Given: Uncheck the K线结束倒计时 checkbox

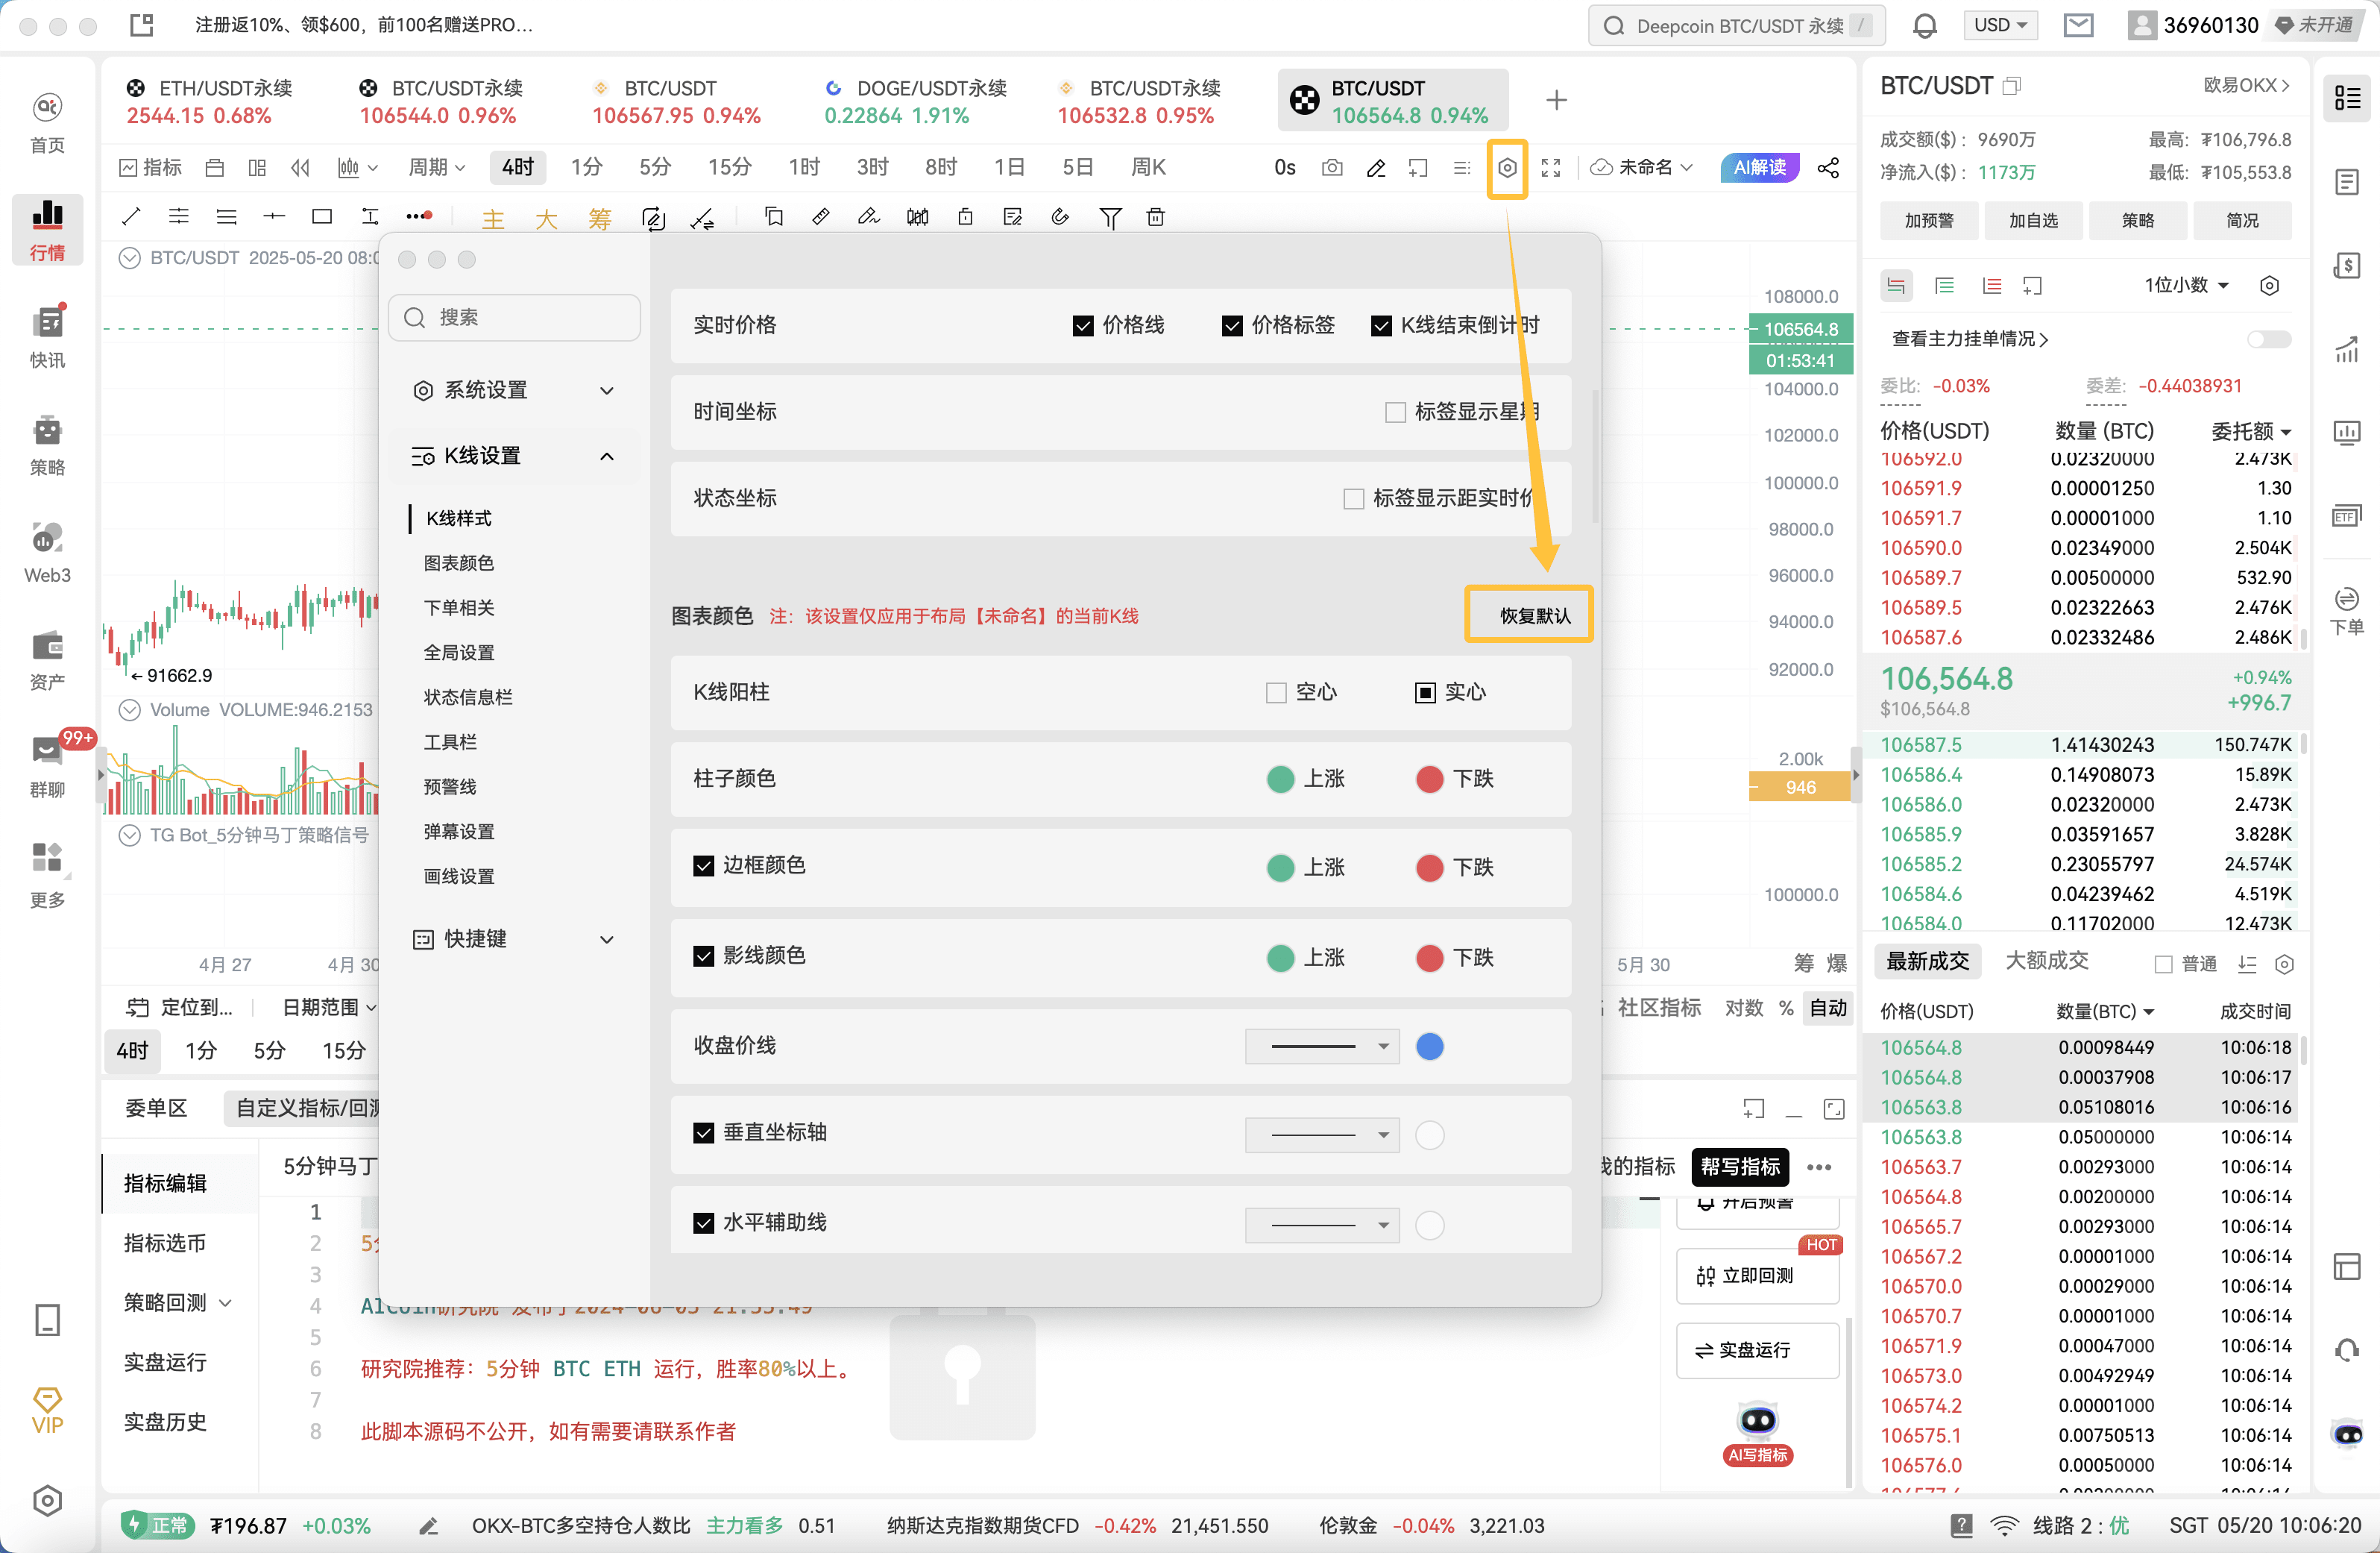Looking at the screenshot, I should (x=1381, y=325).
